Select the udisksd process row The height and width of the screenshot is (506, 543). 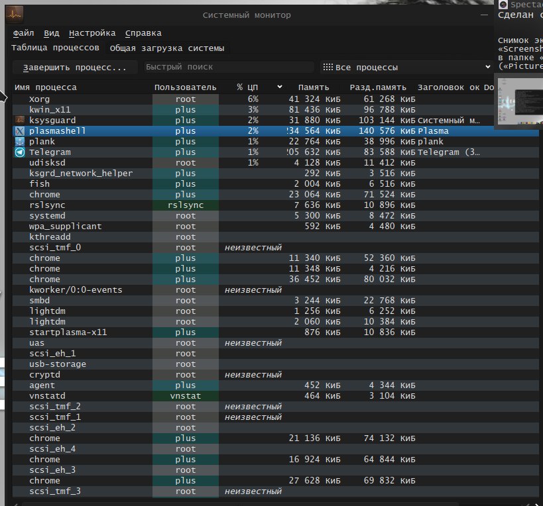[x=275, y=162]
